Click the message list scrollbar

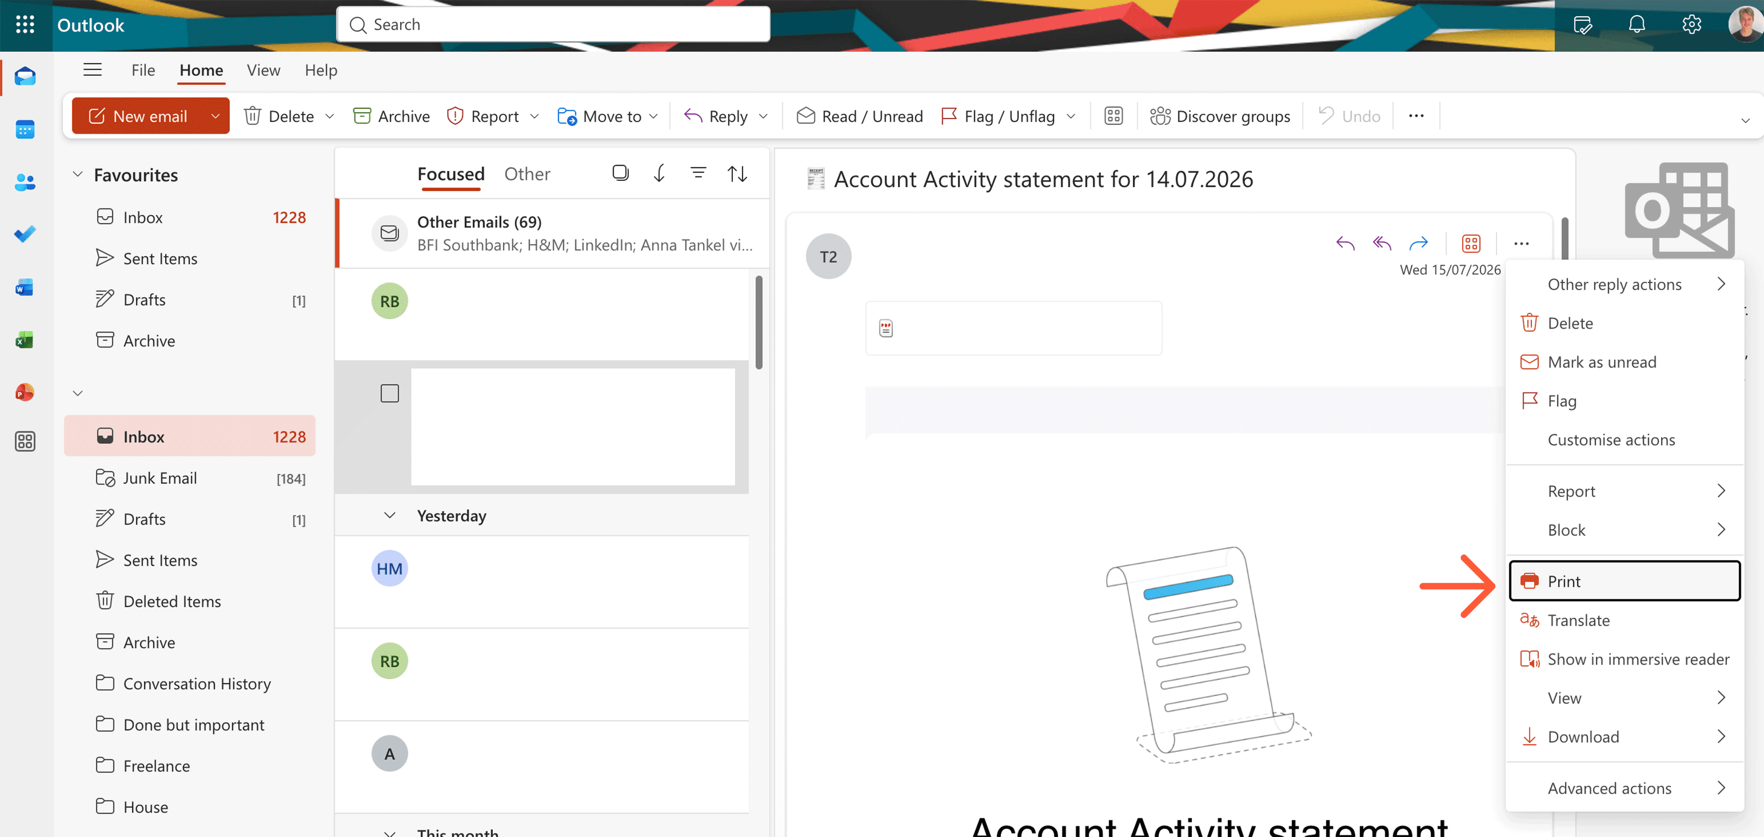pyautogui.click(x=759, y=322)
